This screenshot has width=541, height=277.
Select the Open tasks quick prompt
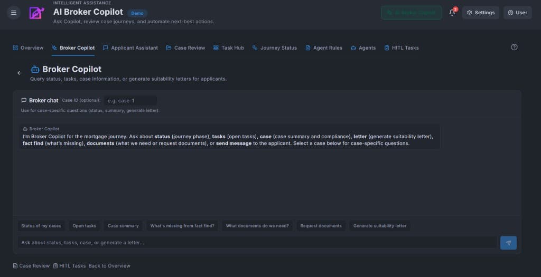point(84,226)
